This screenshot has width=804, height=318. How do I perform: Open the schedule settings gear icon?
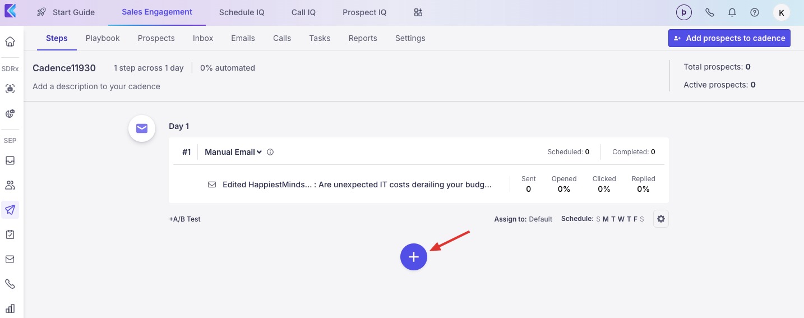(661, 219)
